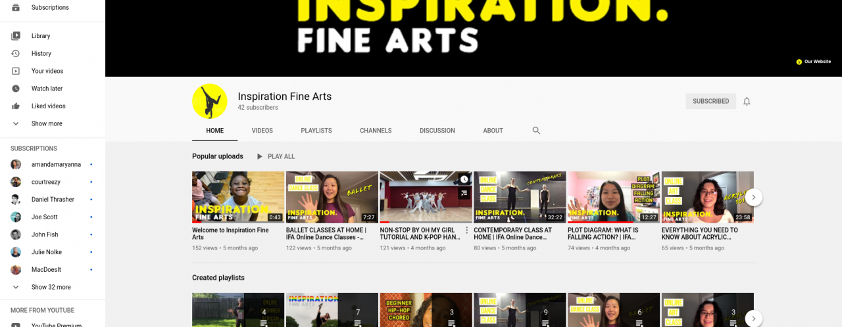This screenshot has width=842, height=327.
Task: Open CONTEMPORARY CLASS AT HOME video title
Action: [x=512, y=234]
